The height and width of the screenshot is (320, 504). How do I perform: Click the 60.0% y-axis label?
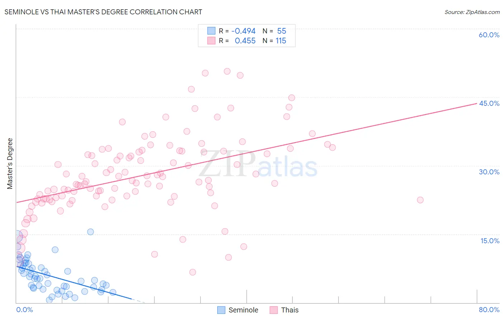(489, 35)
